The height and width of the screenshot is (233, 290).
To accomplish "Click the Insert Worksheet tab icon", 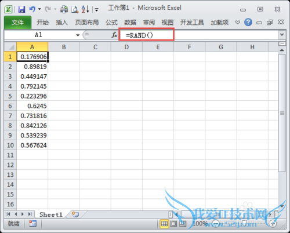I will click(75, 214).
